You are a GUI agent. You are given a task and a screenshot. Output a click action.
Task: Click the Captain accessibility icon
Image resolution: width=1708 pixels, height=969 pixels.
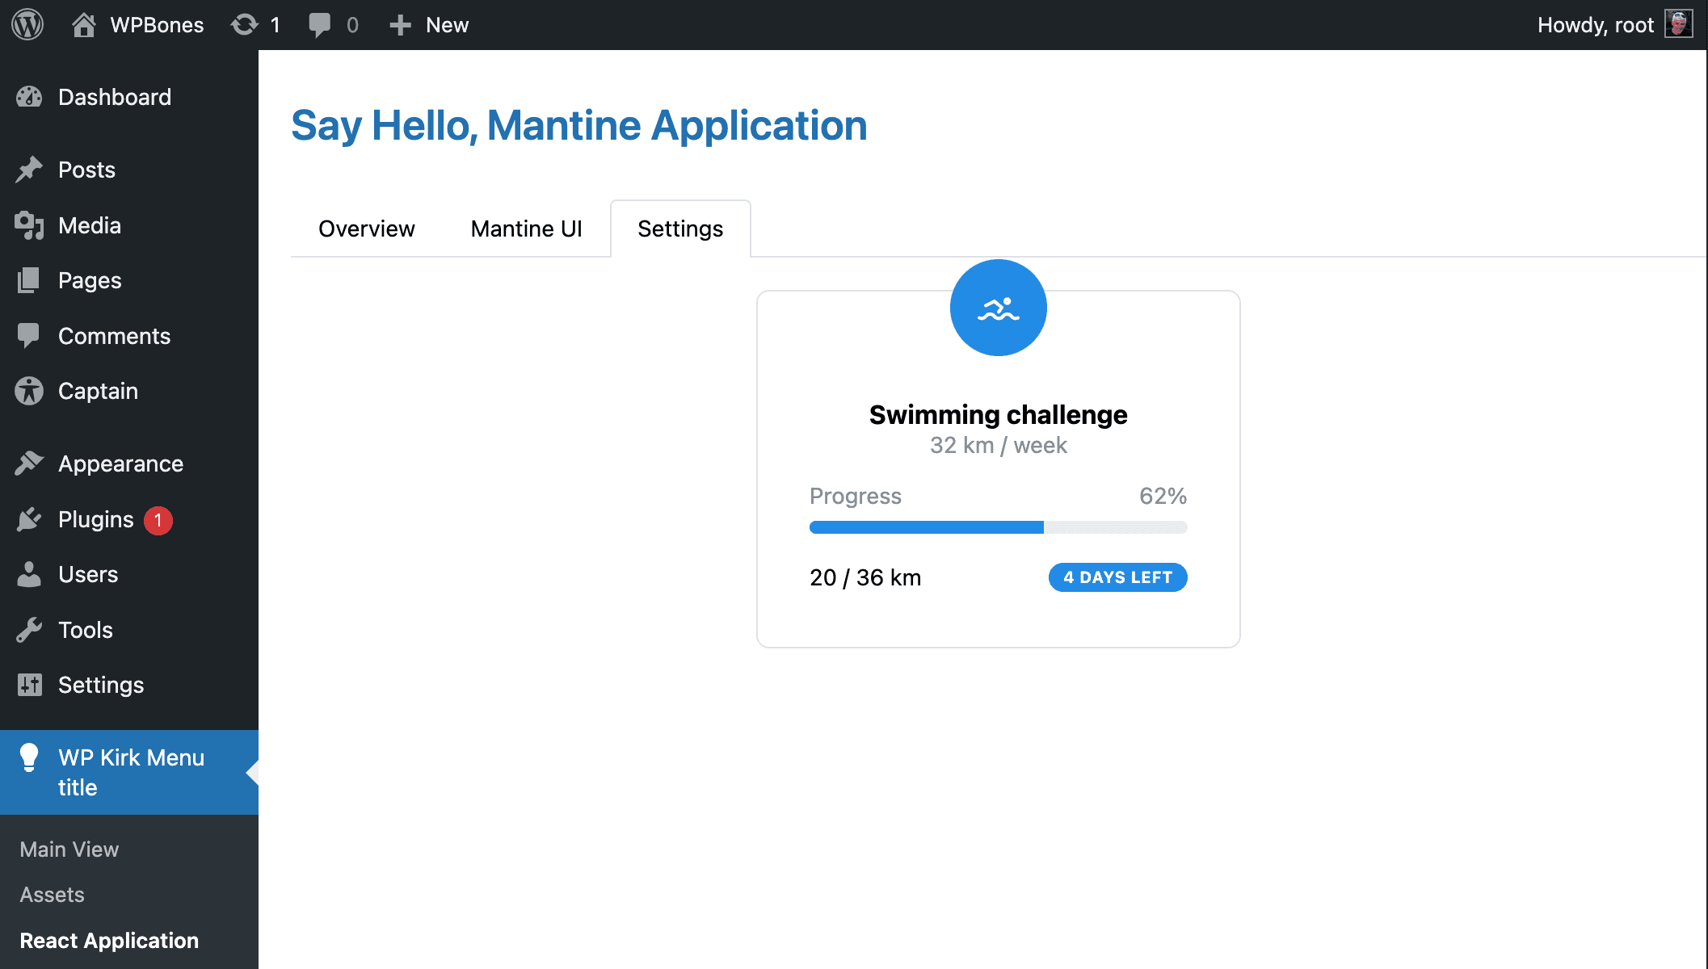pyautogui.click(x=29, y=391)
